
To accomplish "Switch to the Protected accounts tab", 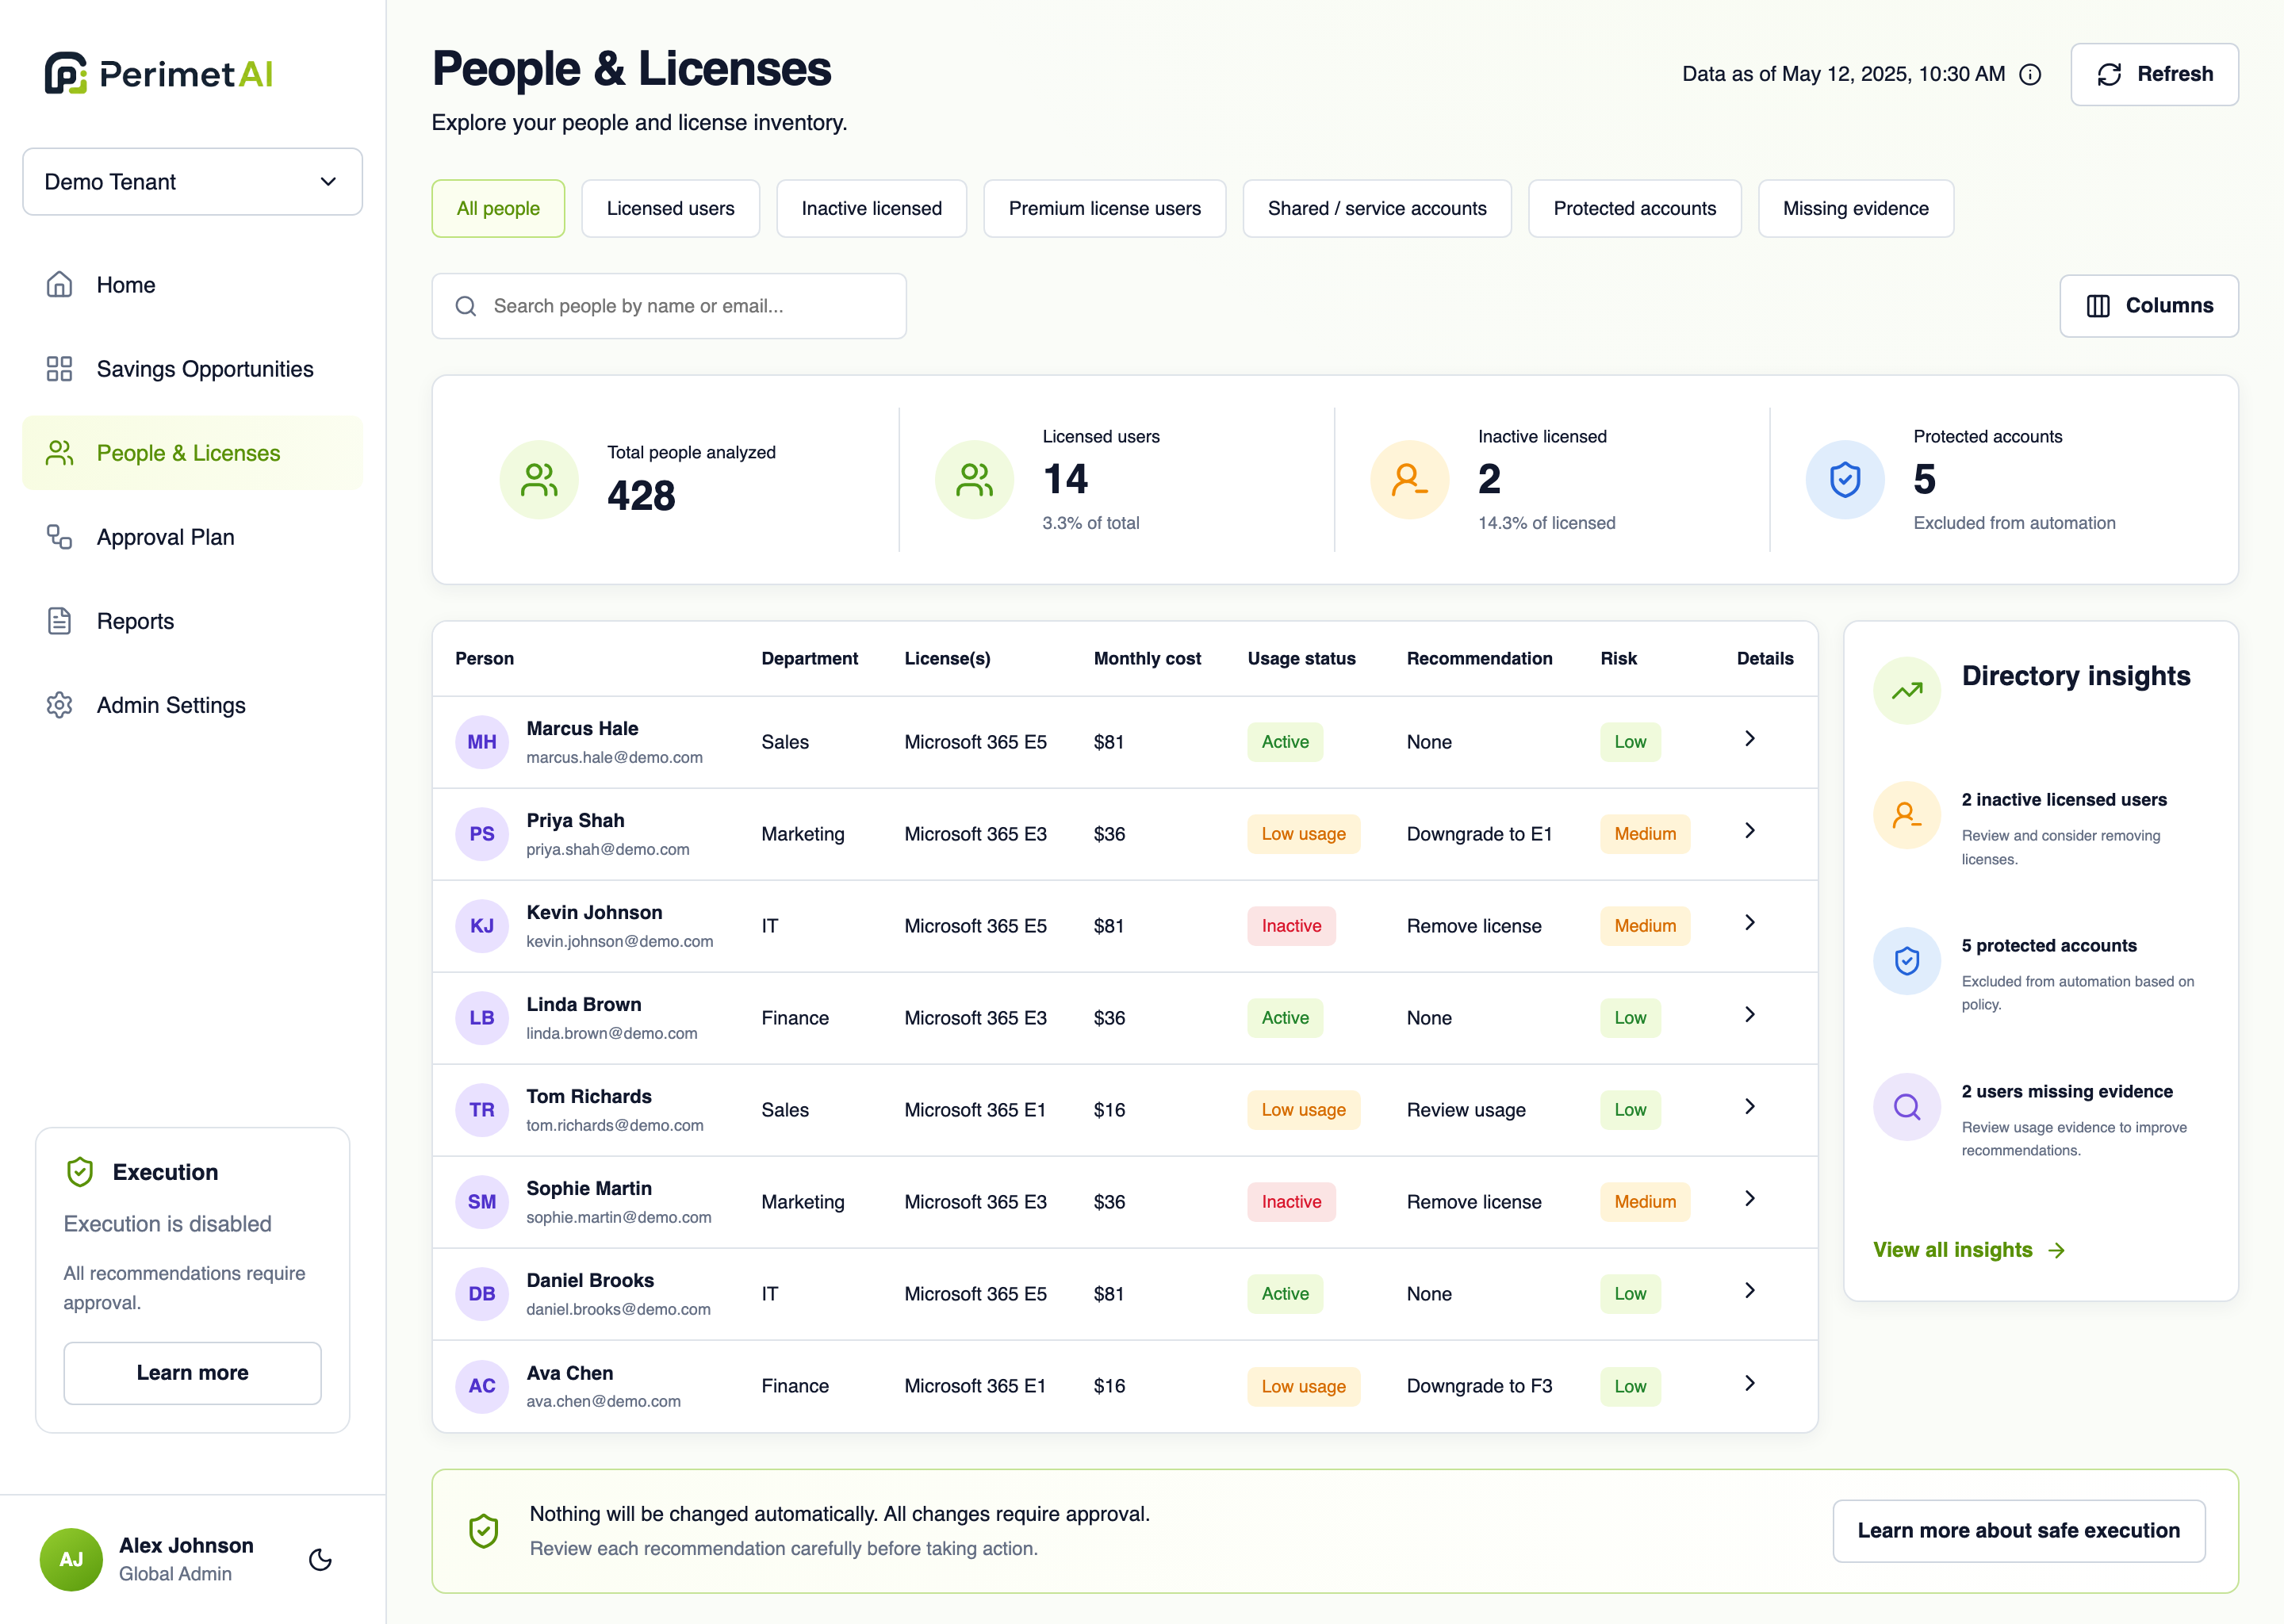I will [x=1634, y=208].
